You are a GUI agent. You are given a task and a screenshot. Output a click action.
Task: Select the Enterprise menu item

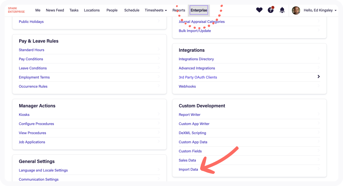[x=199, y=10]
